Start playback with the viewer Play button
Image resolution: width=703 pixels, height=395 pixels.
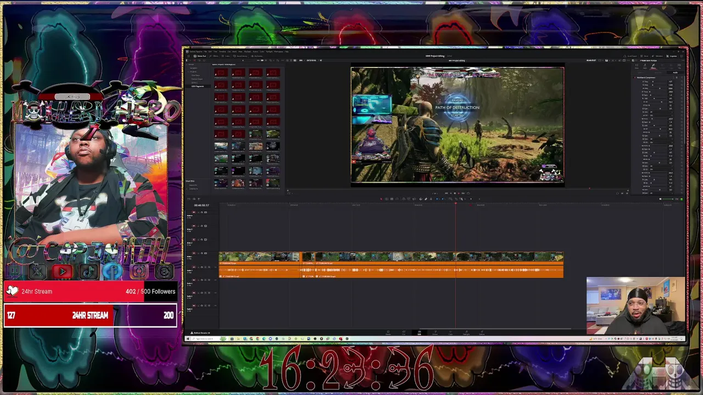[459, 193]
